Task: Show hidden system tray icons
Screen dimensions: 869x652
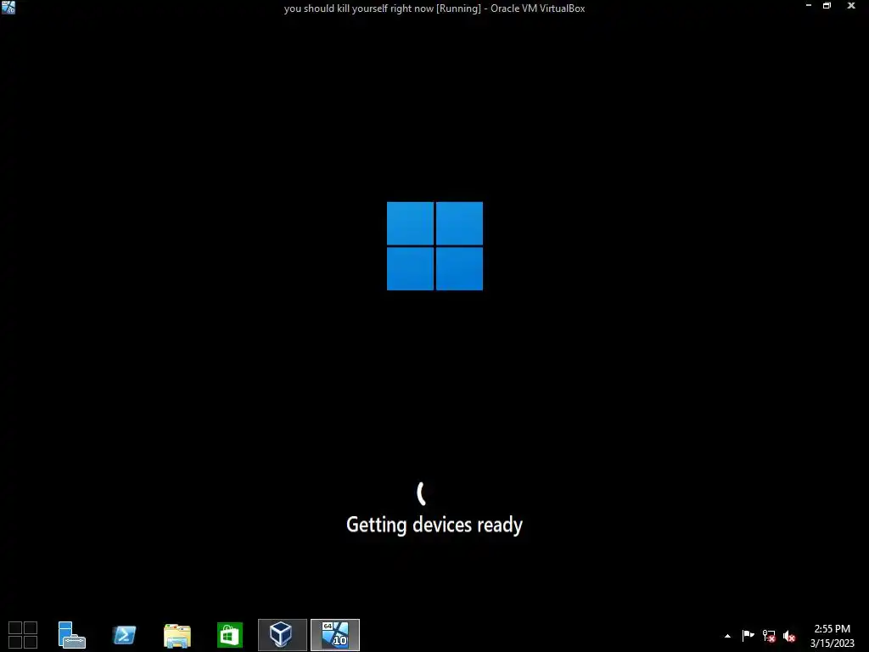Action: (x=727, y=636)
